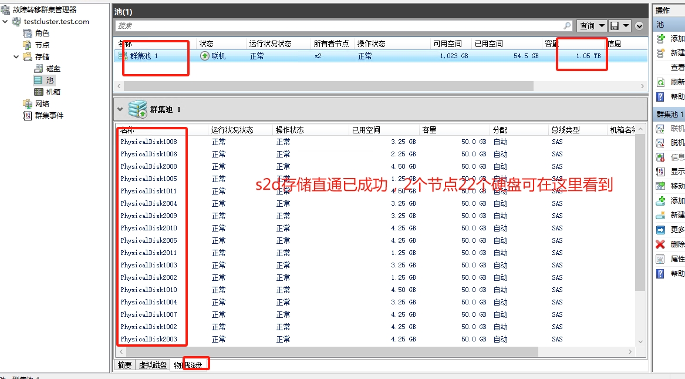This screenshot has height=379, width=685.
Task: Click the 脱机 action icon
Action: tap(660, 143)
